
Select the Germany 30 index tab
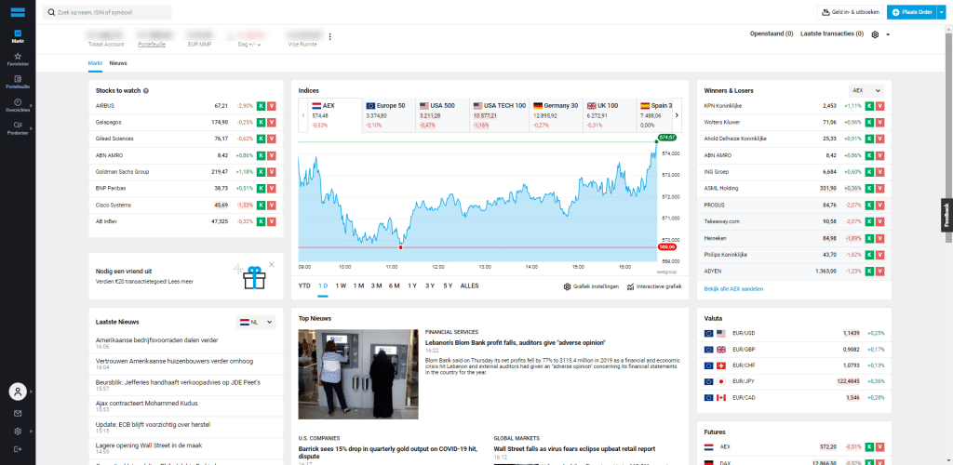557,114
